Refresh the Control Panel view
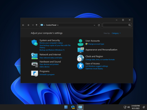147x110 pixels. click(x=99, y=25)
